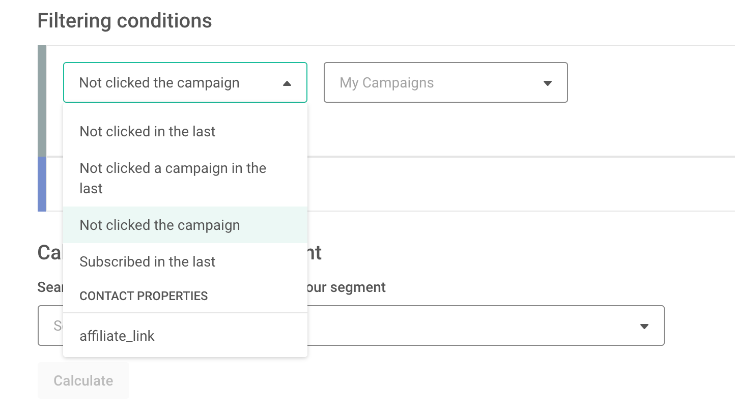Click the Calculate button
The image size is (735, 413).
click(x=83, y=380)
